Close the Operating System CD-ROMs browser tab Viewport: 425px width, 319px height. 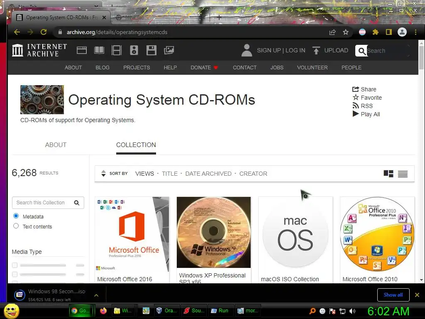104,17
